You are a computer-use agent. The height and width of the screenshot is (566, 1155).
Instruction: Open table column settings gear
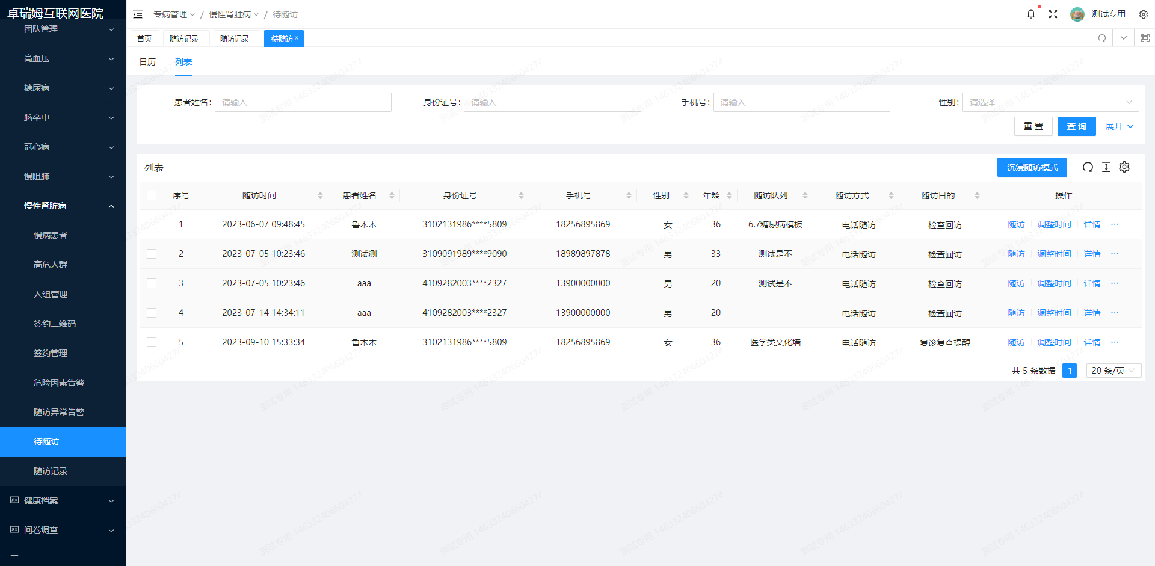(x=1124, y=167)
